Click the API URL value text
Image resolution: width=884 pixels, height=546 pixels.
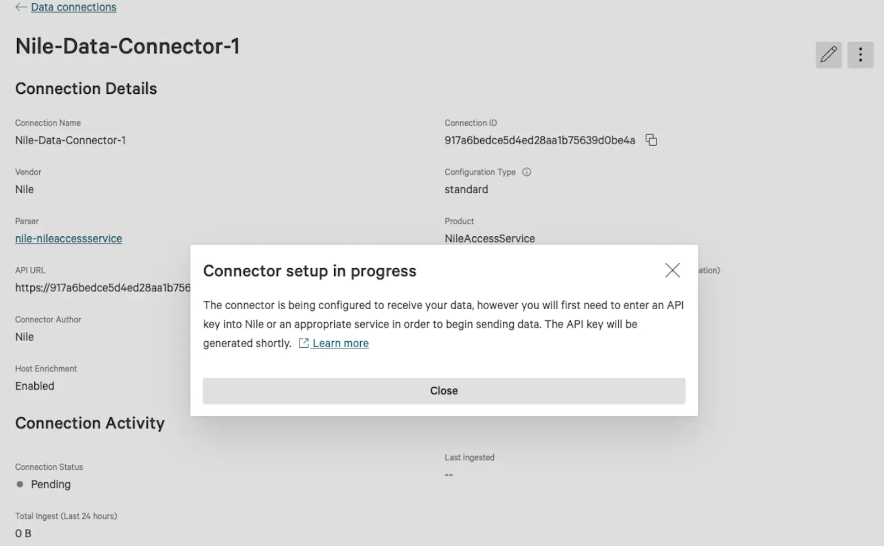[103, 288]
